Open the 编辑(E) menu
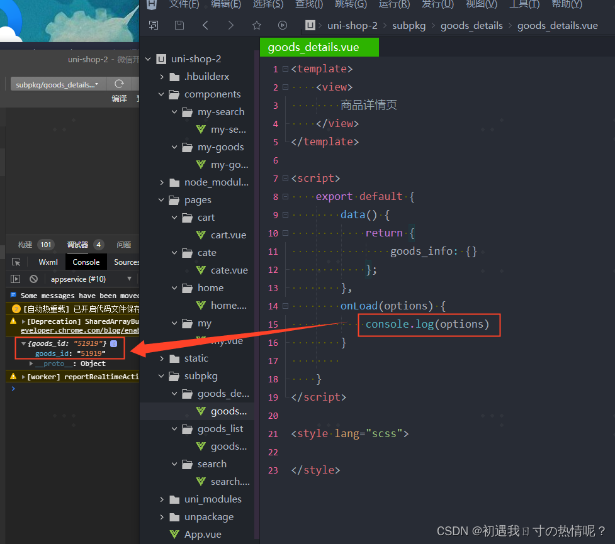This screenshot has height=544, width=615. pyautogui.click(x=226, y=4)
